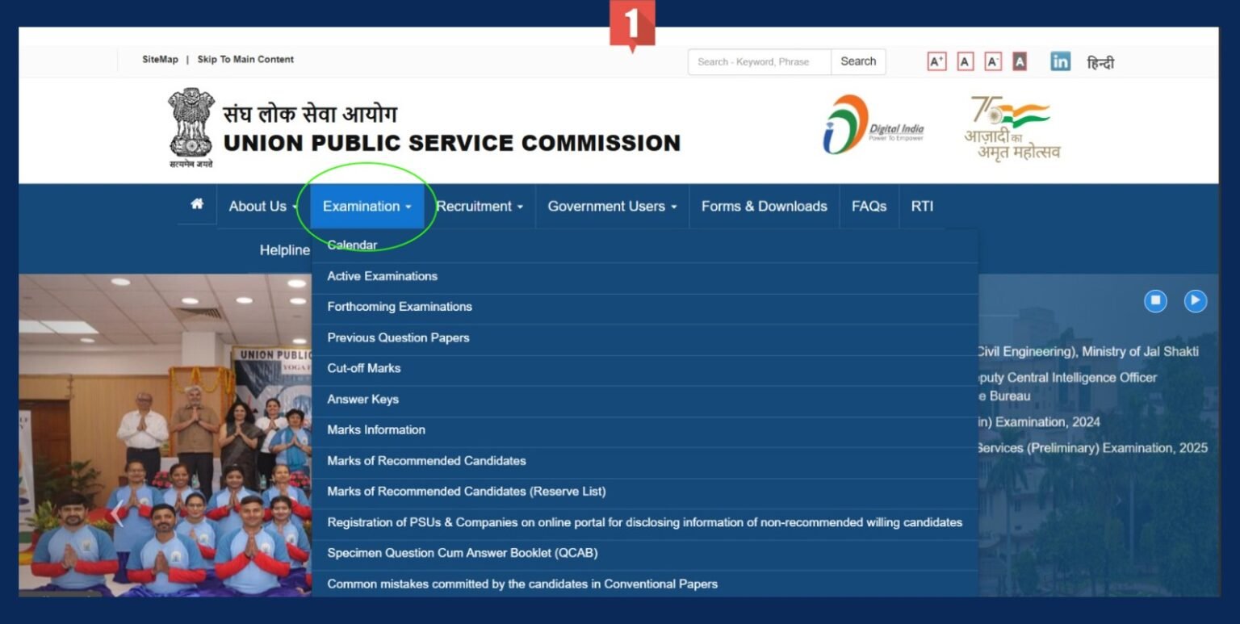Open the SiteMap link

tap(159, 59)
